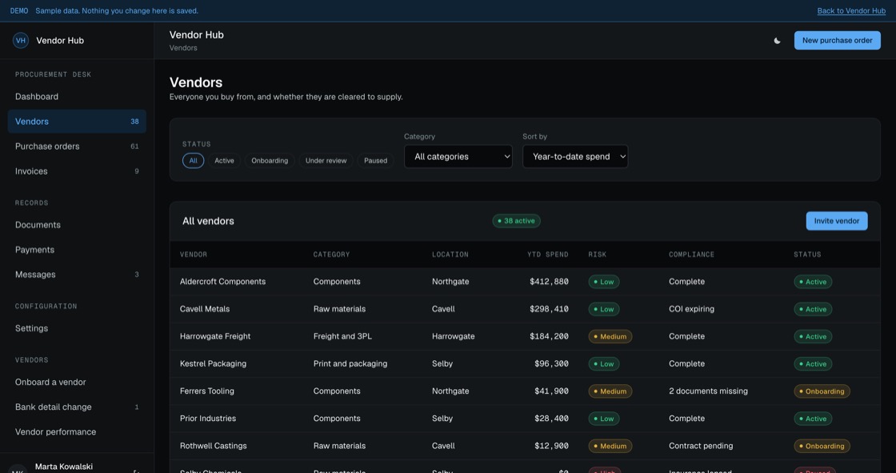Image resolution: width=896 pixels, height=473 pixels.
Task: Click the Marta Kowalski user profile
Action: 63,467
